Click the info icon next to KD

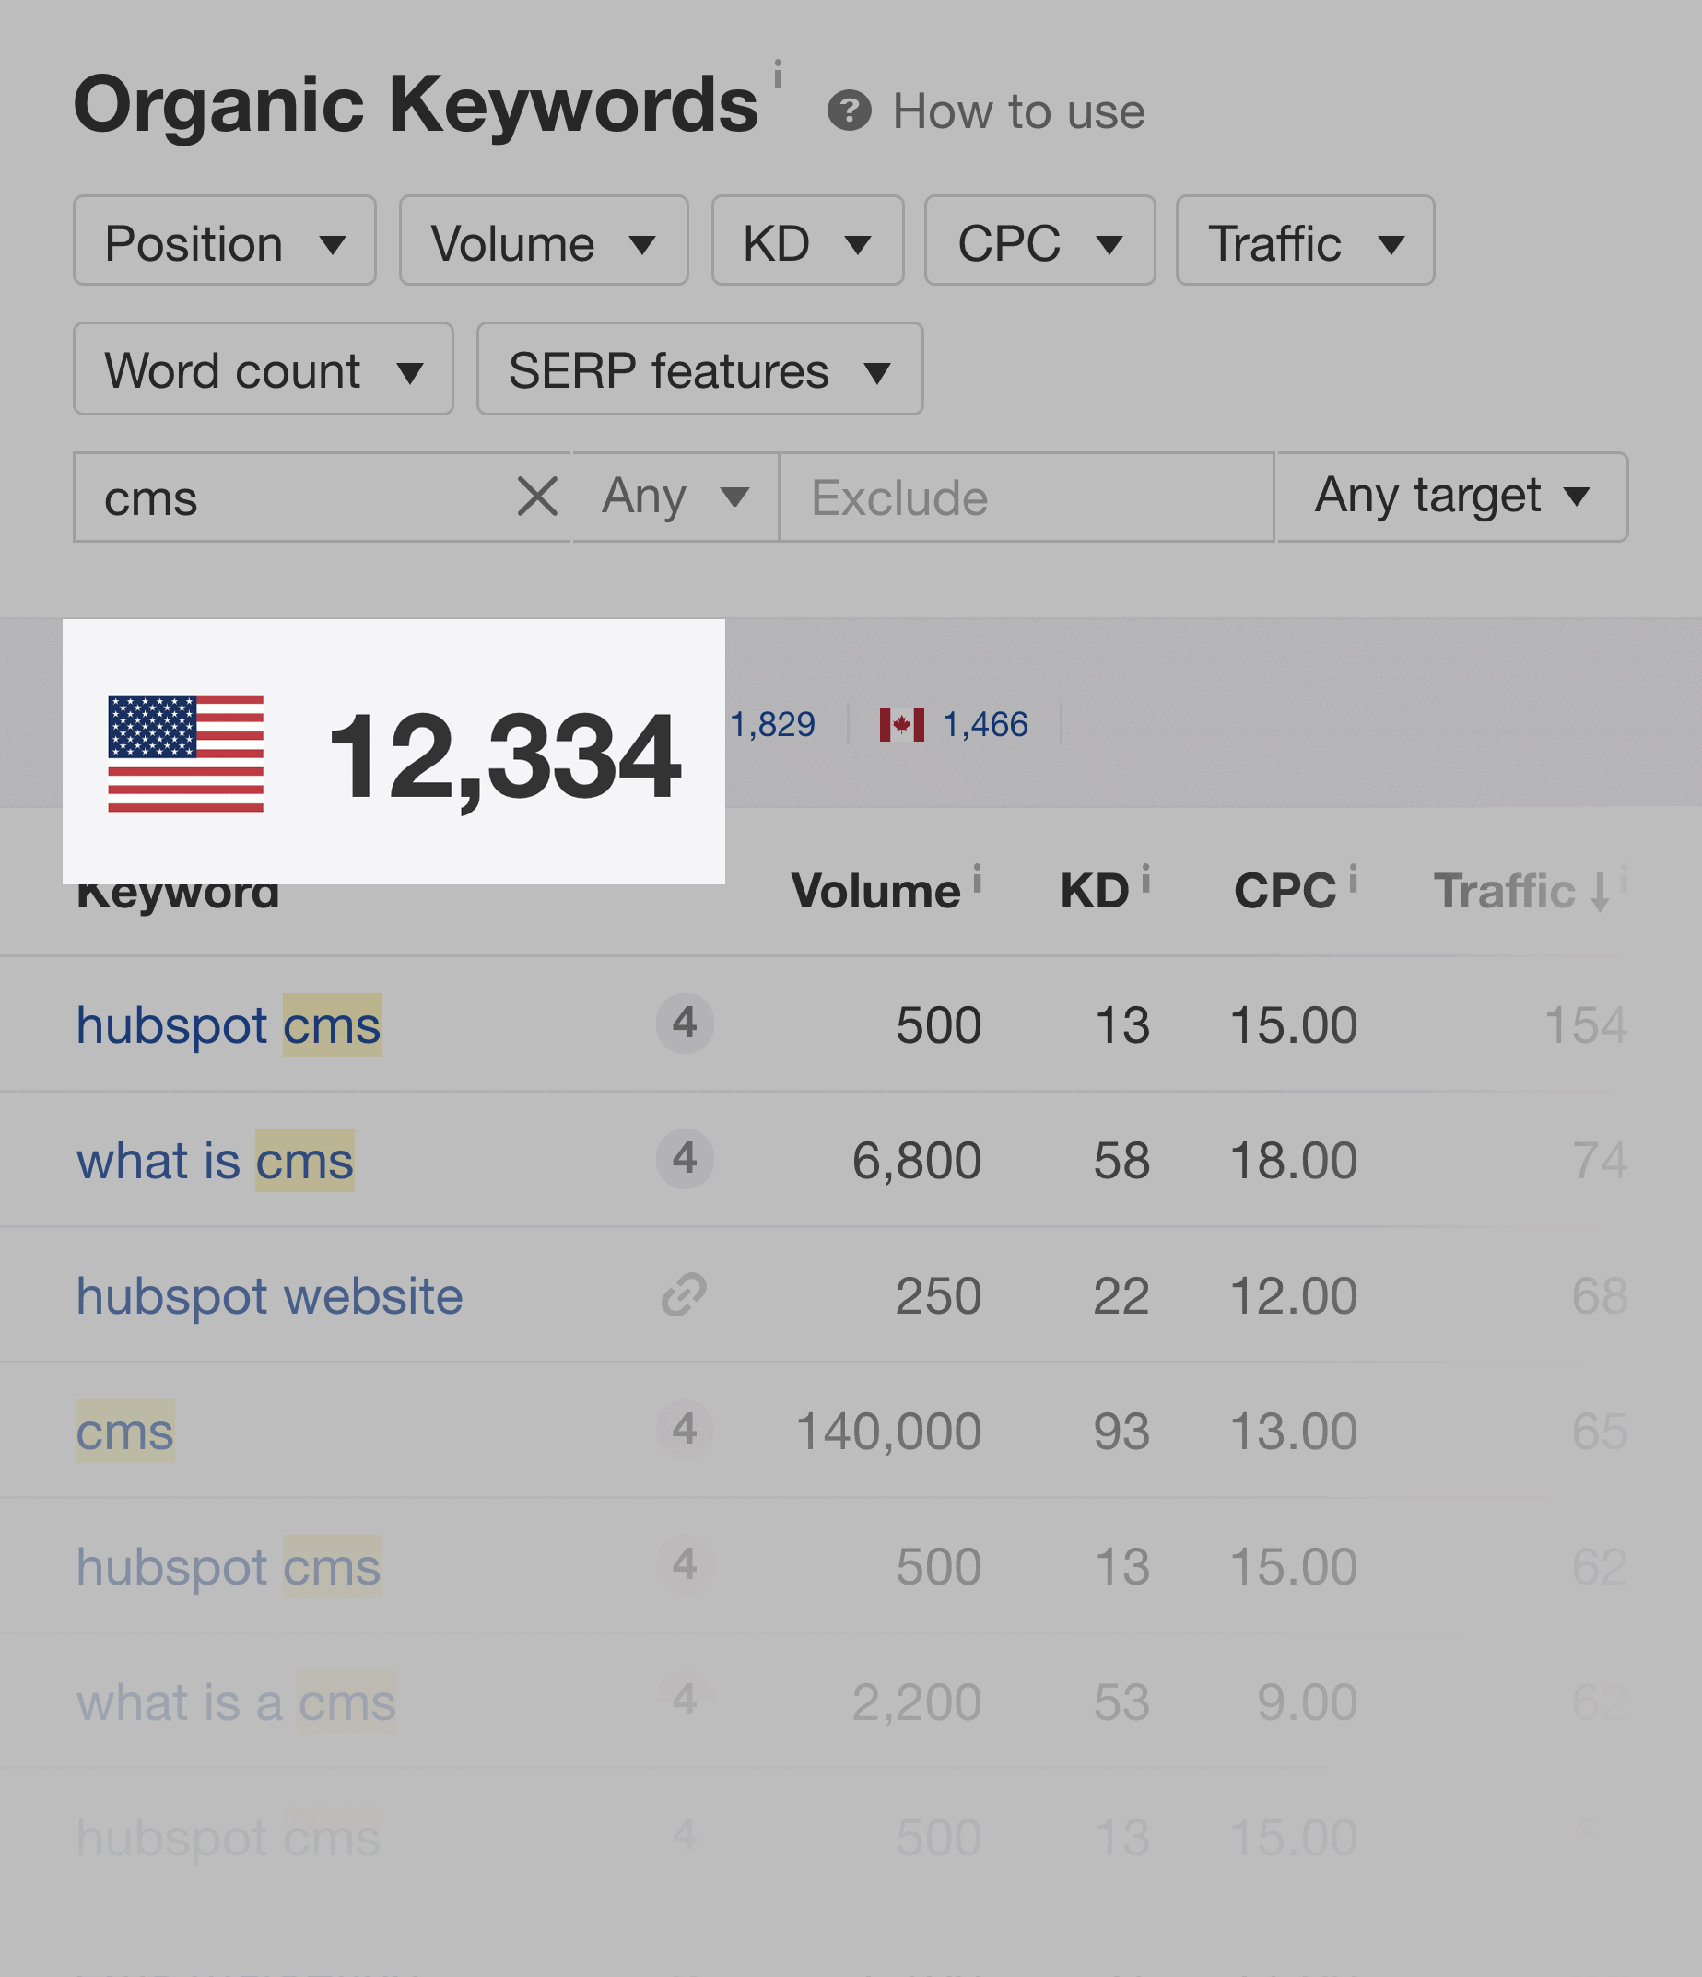coord(1145,878)
